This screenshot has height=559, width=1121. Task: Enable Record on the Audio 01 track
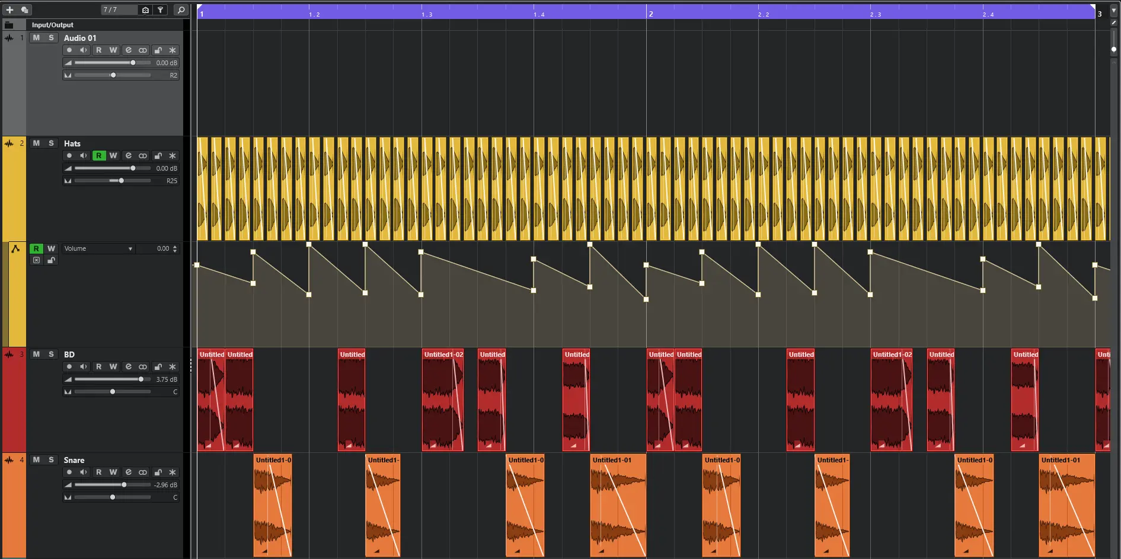tap(69, 50)
